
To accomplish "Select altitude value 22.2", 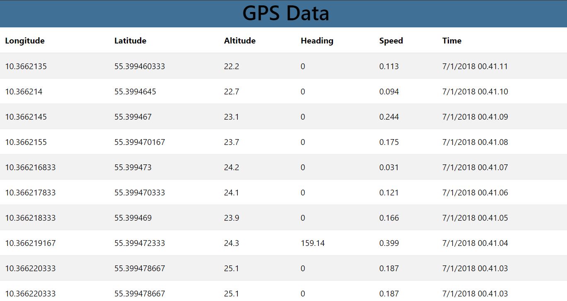I will point(232,66).
